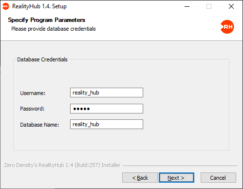This screenshot has height=189, width=243.
Task: Click the RealityHub icon in the title bar
Action: click(x=6, y=6)
